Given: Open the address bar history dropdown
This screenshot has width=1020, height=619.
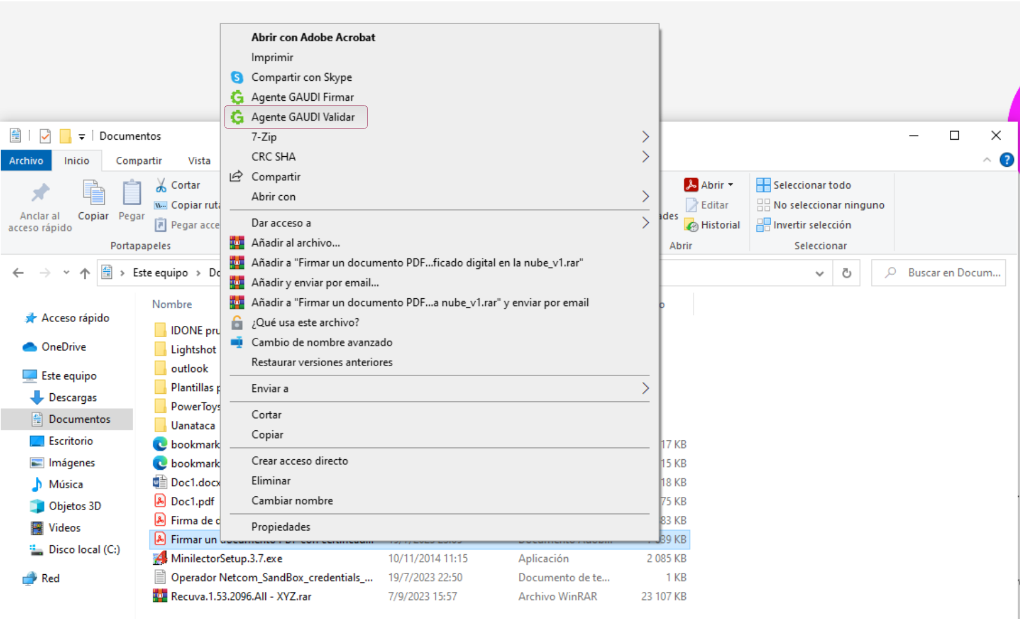Looking at the screenshot, I should point(820,273).
